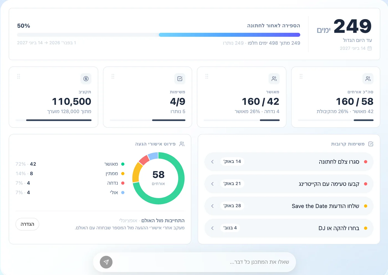The height and width of the screenshot is (275, 388).
Task: Expand chevron on קבעו טעימה עם הקייטרינג row
Action: click(213, 184)
